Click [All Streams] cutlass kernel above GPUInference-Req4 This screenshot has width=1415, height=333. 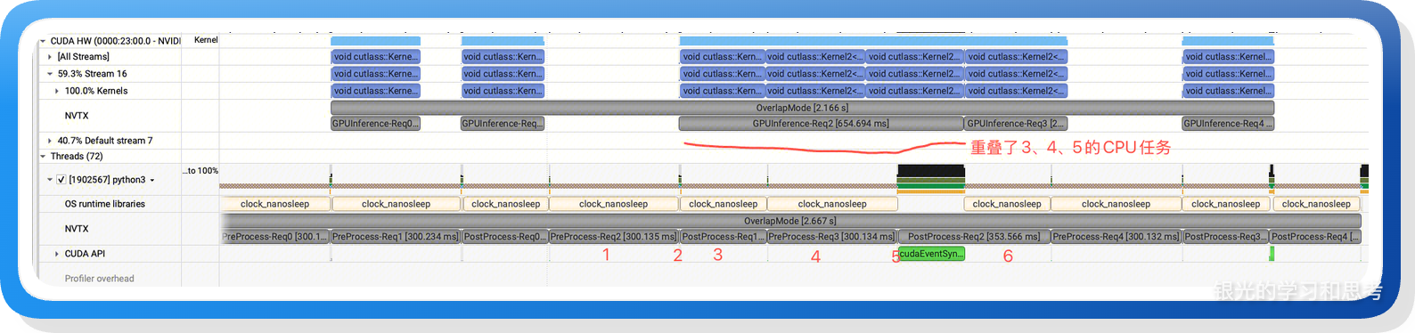pyautogui.click(x=1228, y=57)
